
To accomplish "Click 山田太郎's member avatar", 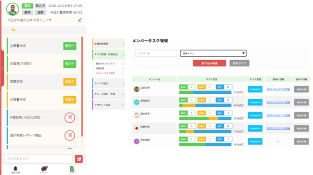I will click(x=137, y=89).
